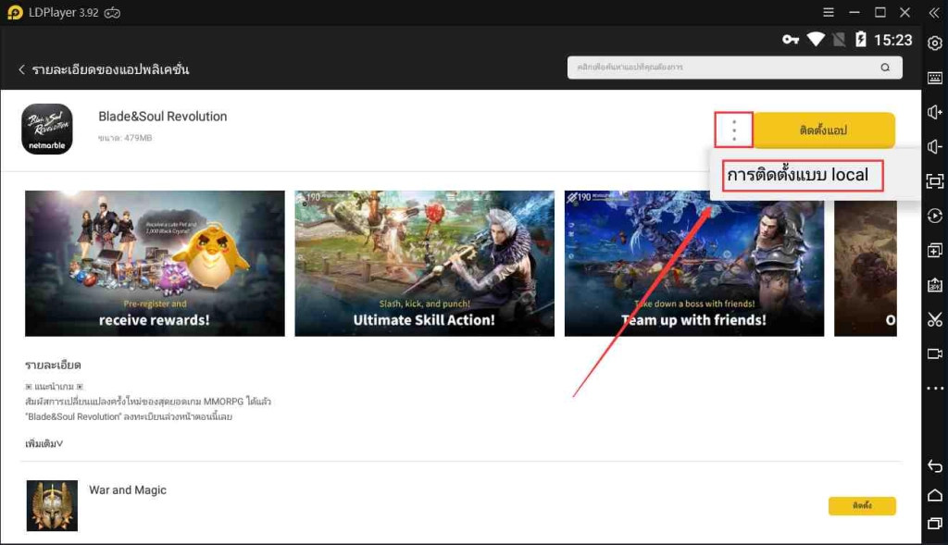The image size is (948, 545).
Task: Open LDPlayer settings gear icon
Action: (x=935, y=43)
